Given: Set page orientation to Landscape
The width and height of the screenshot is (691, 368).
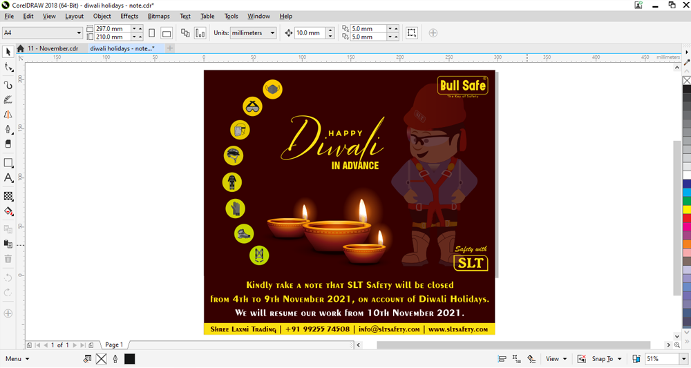Looking at the screenshot, I should pos(167,33).
